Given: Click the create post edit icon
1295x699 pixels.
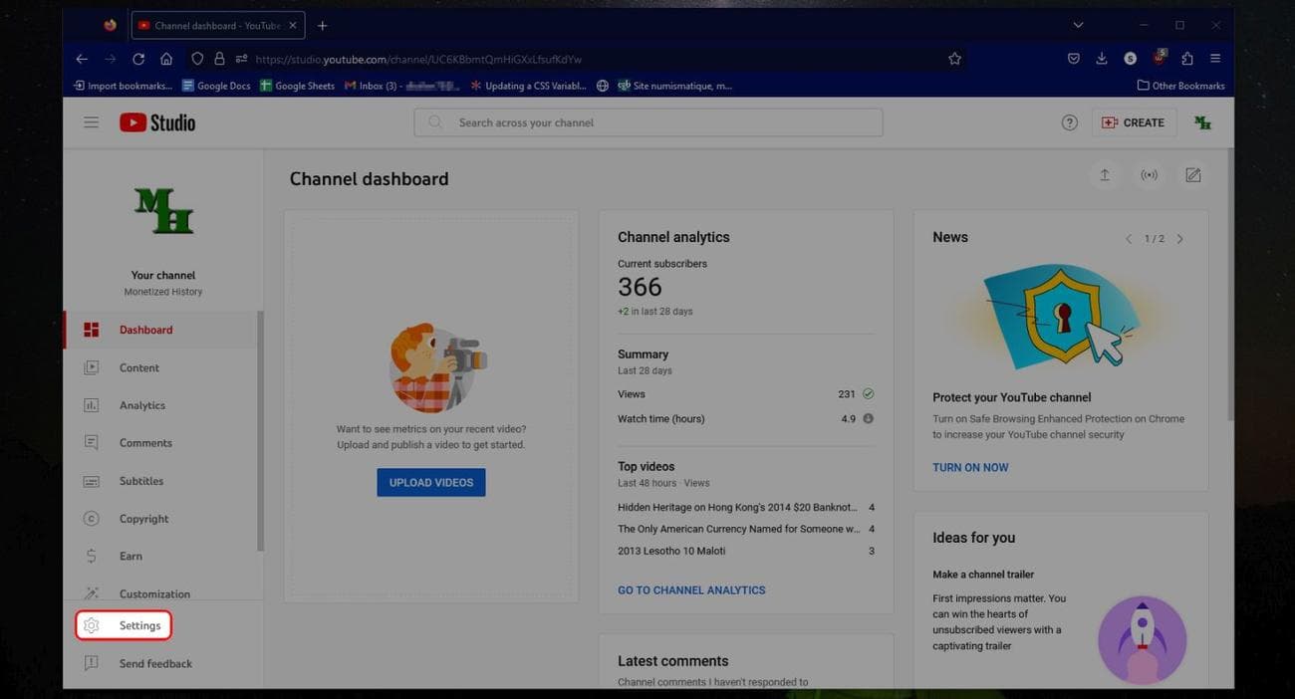Looking at the screenshot, I should (x=1192, y=175).
